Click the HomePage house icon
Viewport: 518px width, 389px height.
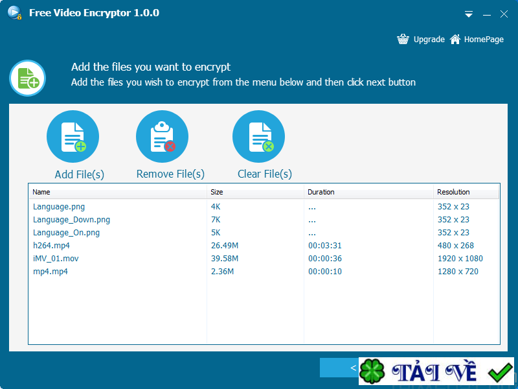click(x=455, y=40)
